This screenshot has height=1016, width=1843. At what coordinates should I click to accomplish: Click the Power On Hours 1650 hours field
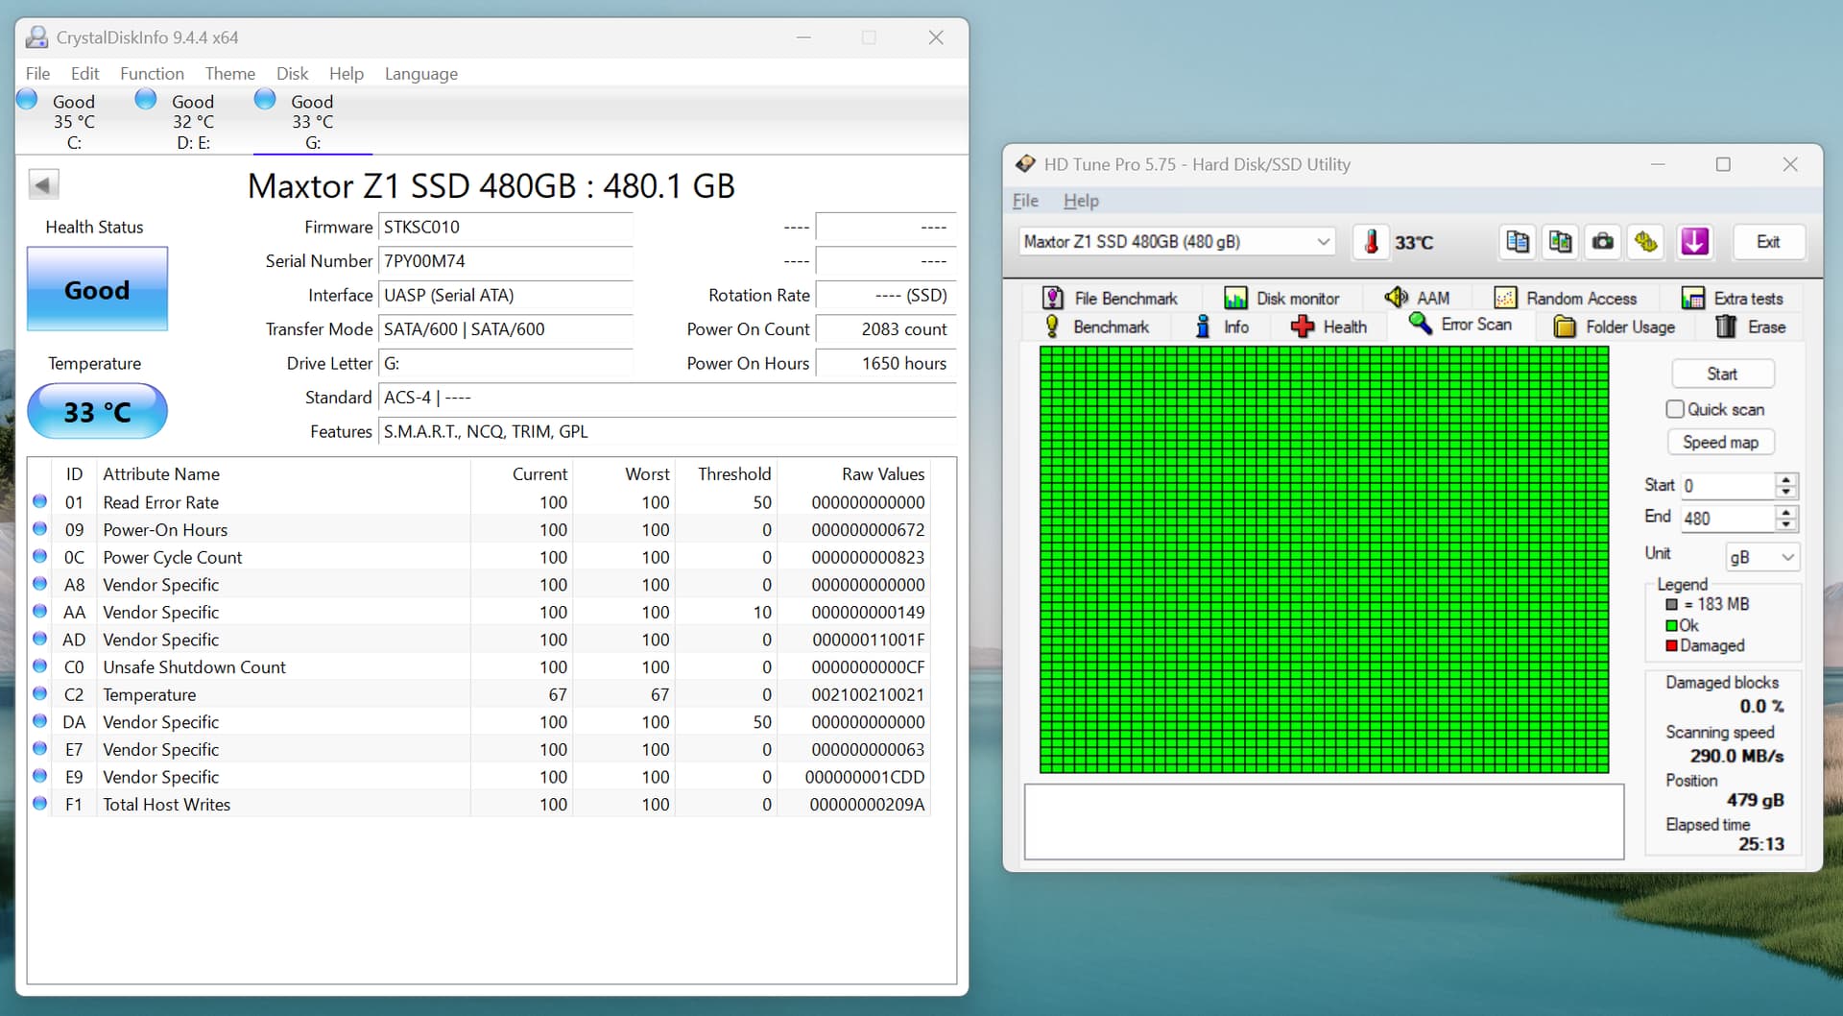point(885,364)
